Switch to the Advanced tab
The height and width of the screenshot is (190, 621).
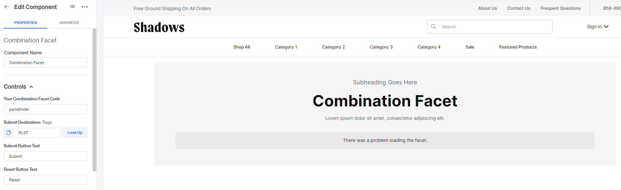pyautogui.click(x=69, y=22)
